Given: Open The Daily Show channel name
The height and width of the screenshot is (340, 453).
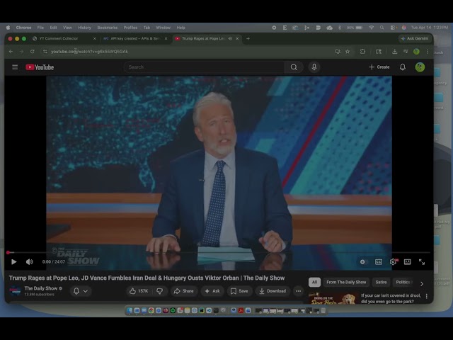Looking at the screenshot, I should [41, 288].
